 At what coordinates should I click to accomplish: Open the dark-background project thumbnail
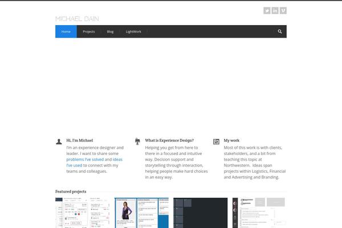(x=201, y=213)
